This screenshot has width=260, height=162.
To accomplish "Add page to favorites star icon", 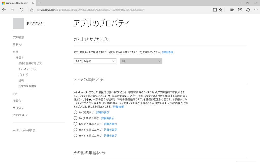I will coord(221,10).
